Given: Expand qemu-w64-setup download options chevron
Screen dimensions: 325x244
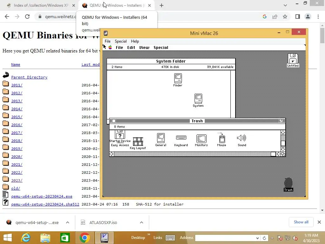Looking at the screenshot, I should tap(68, 222).
